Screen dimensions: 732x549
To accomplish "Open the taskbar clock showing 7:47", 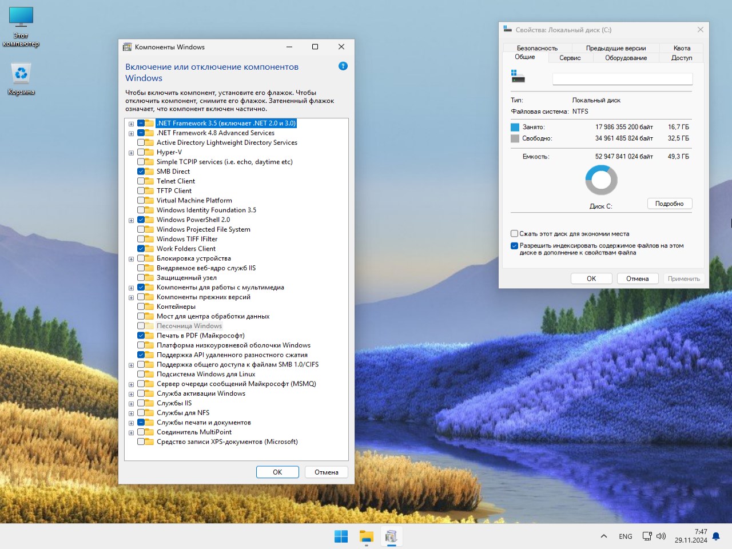I will 691,536.
